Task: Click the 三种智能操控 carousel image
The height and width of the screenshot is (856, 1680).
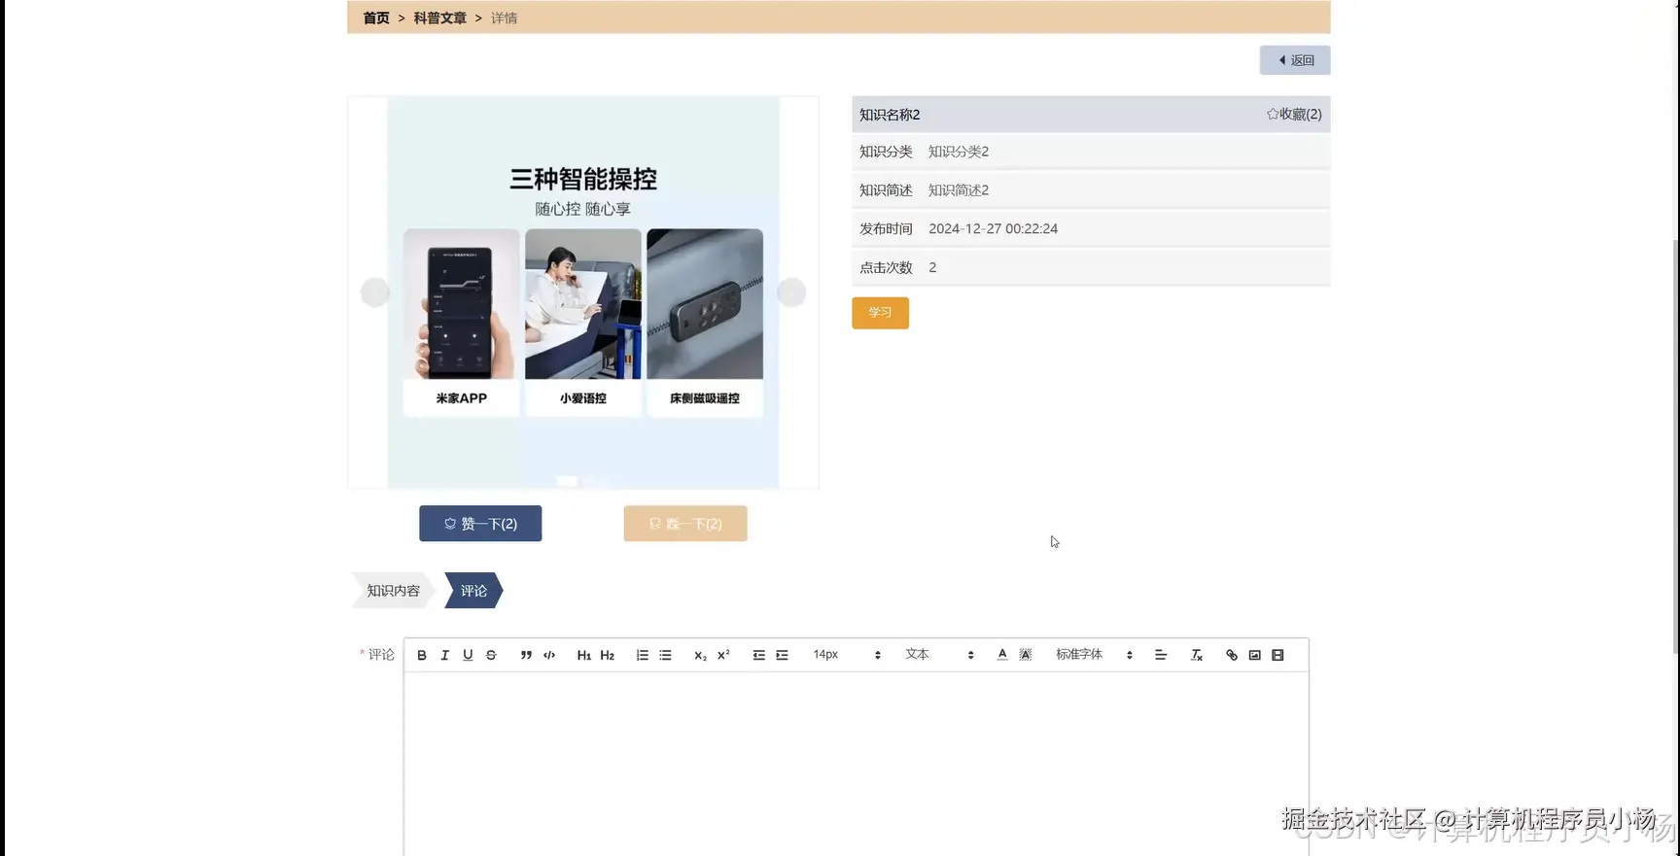Action: tap(583, 291)
